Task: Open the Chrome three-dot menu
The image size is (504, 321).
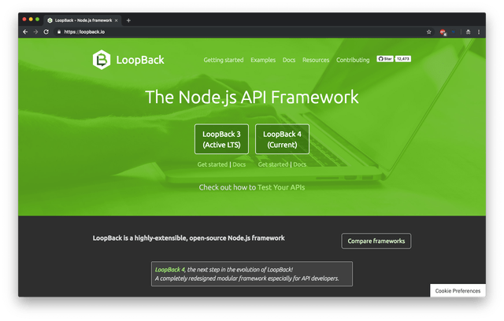Action: coord(479,31)
